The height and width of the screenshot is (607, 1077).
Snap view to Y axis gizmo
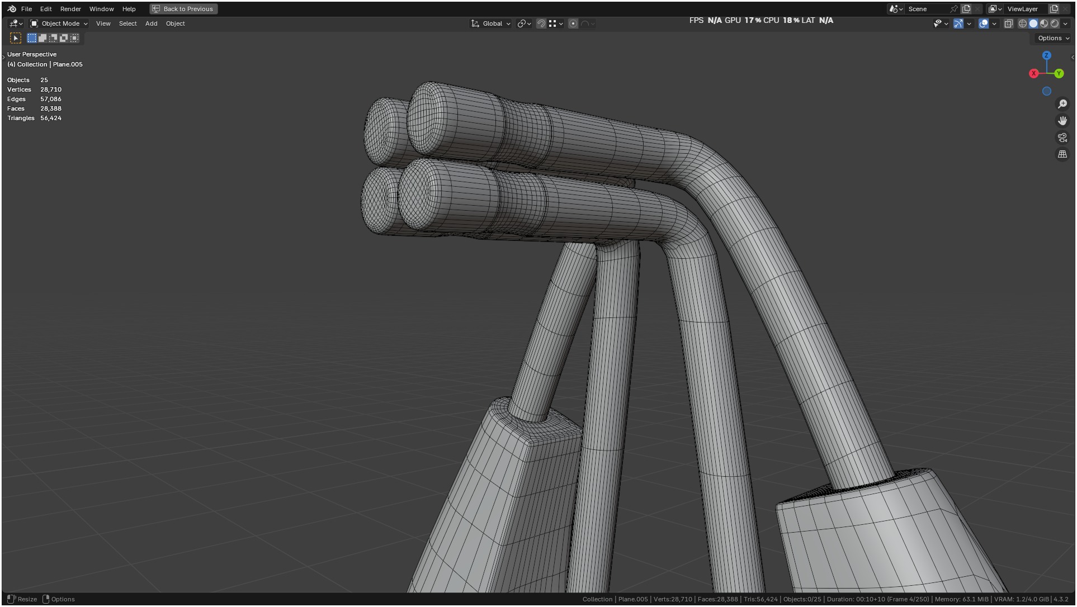point(1059,73)
